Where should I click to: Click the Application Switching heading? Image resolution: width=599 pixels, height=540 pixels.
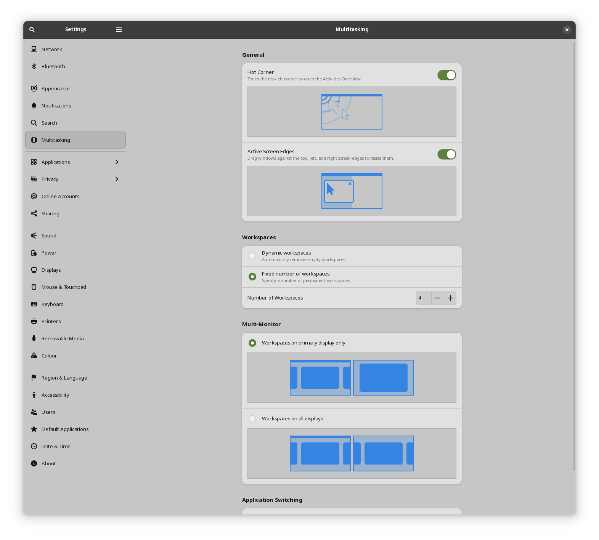(272, 500)
